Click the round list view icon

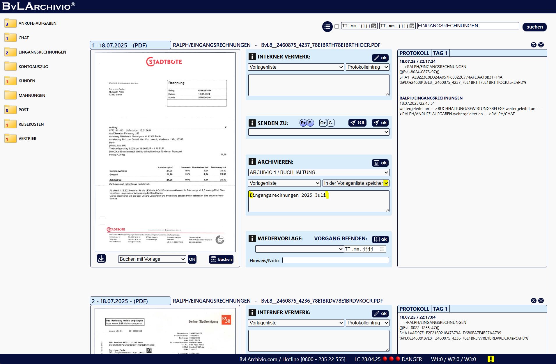(x=327, y=27)
